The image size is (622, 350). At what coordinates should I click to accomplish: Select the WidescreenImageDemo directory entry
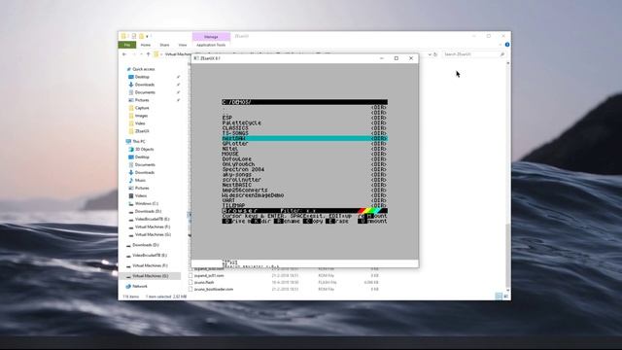click(304, 195)
